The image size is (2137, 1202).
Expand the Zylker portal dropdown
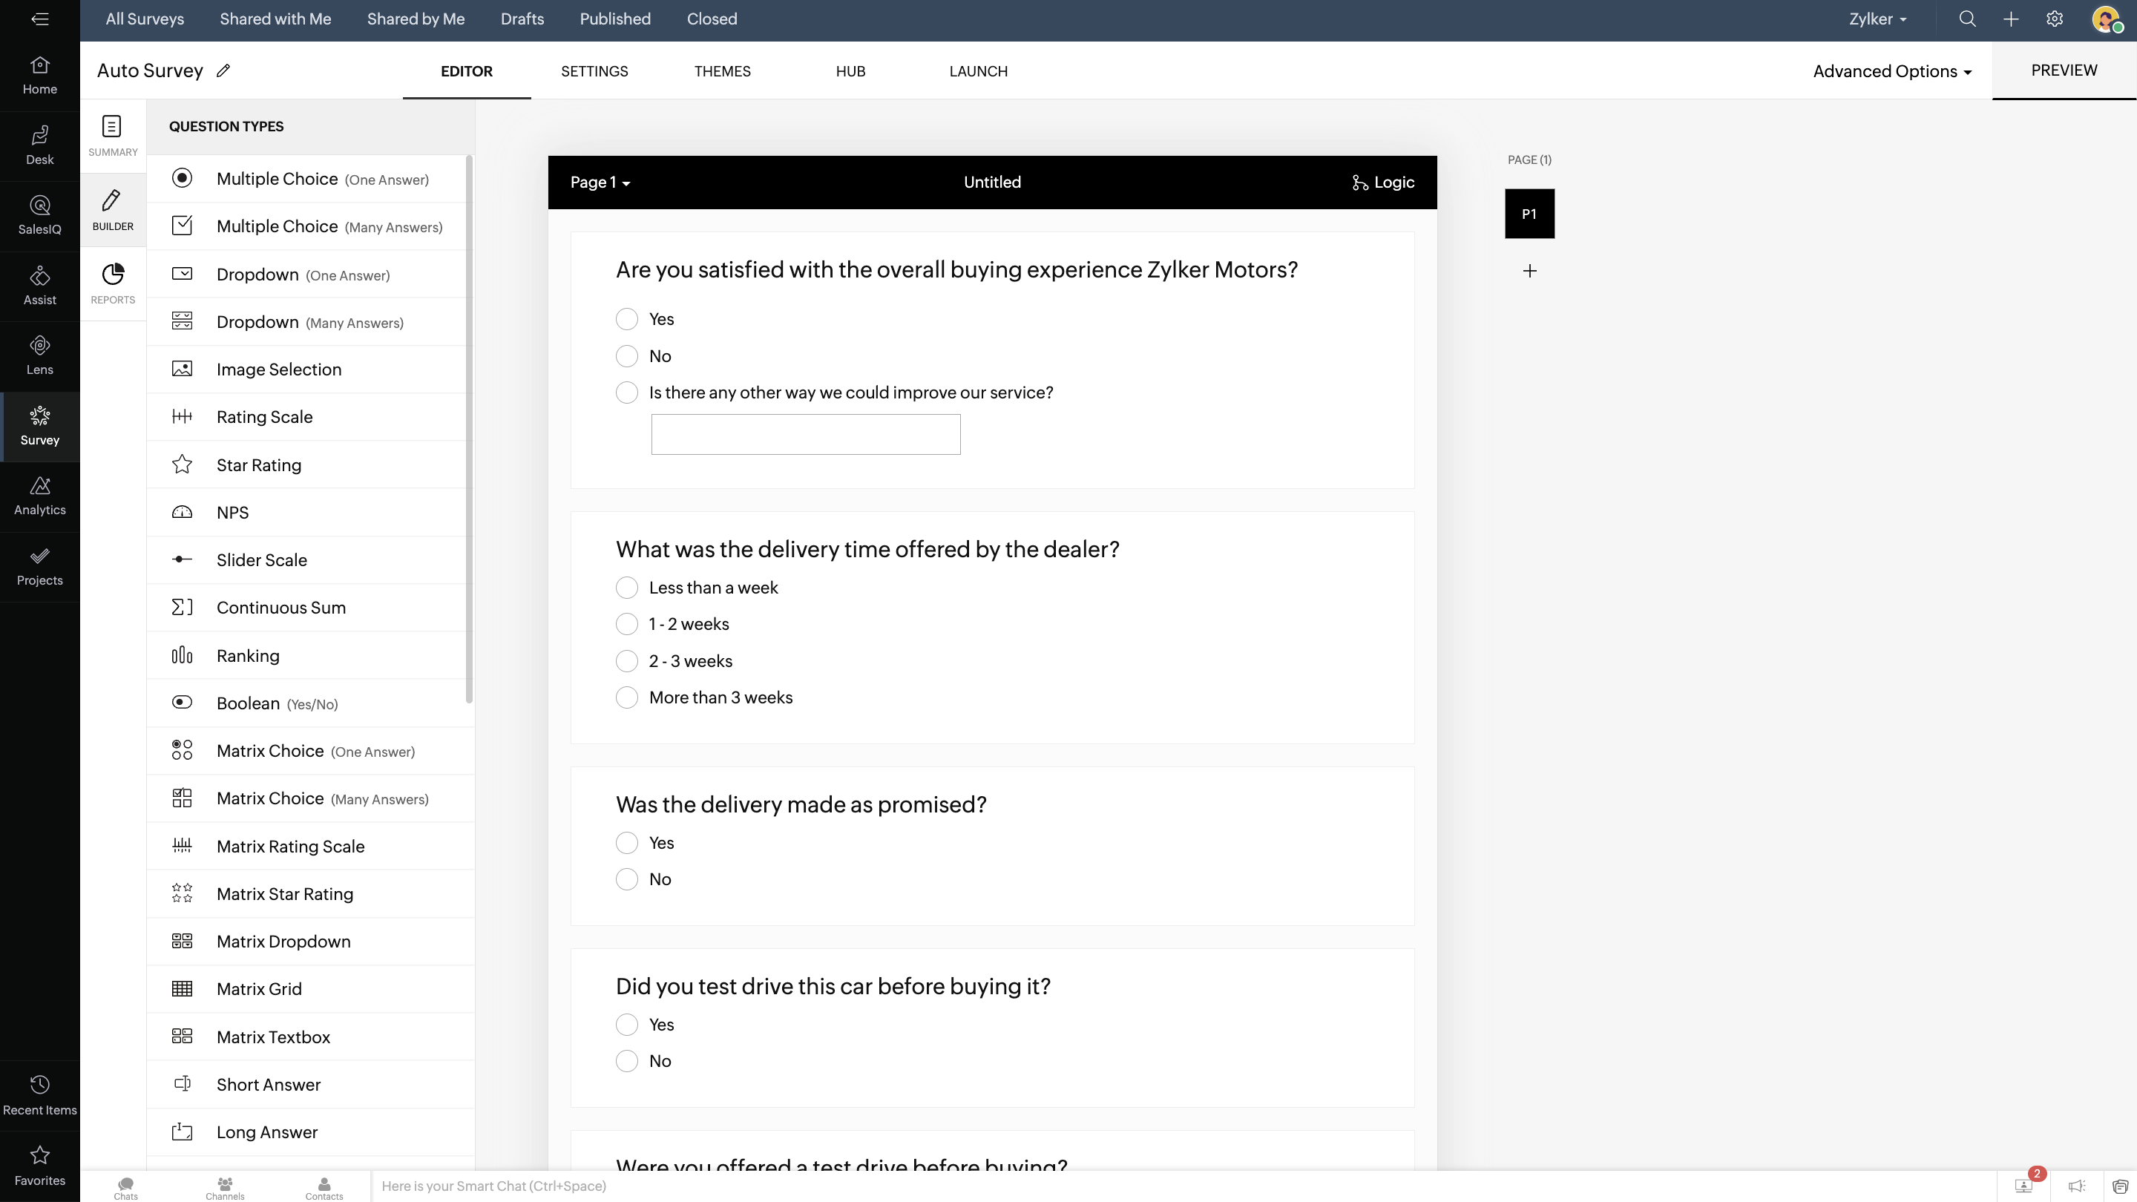(1877, 19)
